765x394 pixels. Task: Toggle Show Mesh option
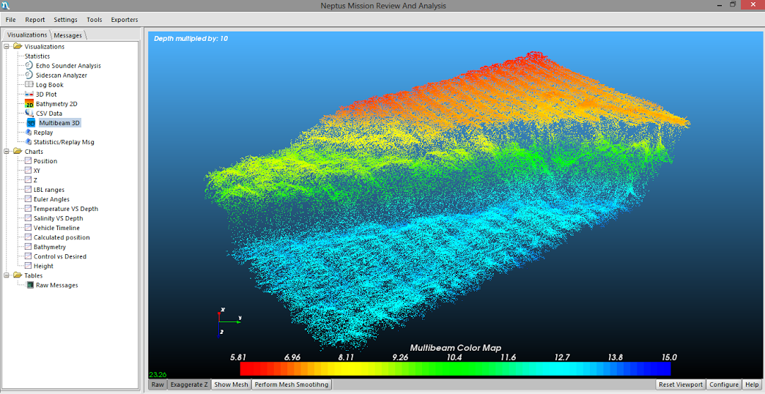point(232,384)
